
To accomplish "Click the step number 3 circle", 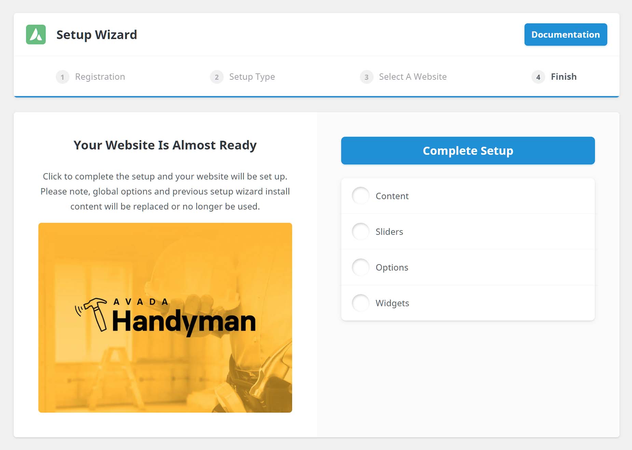I will click(x=367, y=77).
